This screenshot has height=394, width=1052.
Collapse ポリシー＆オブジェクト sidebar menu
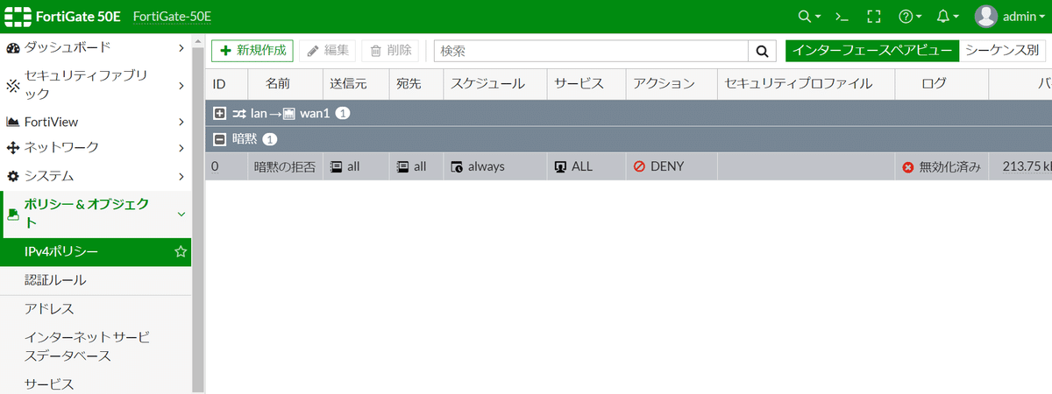181,214
